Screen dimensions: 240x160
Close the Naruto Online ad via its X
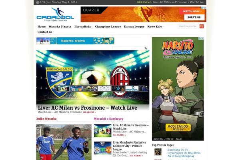[x=203, y=38]
